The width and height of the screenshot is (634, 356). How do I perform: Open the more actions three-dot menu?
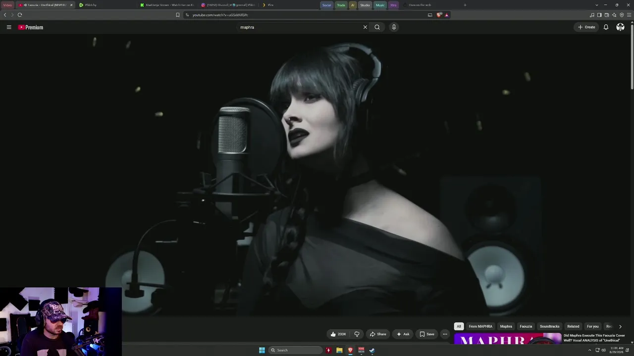(x=445, y=334)
